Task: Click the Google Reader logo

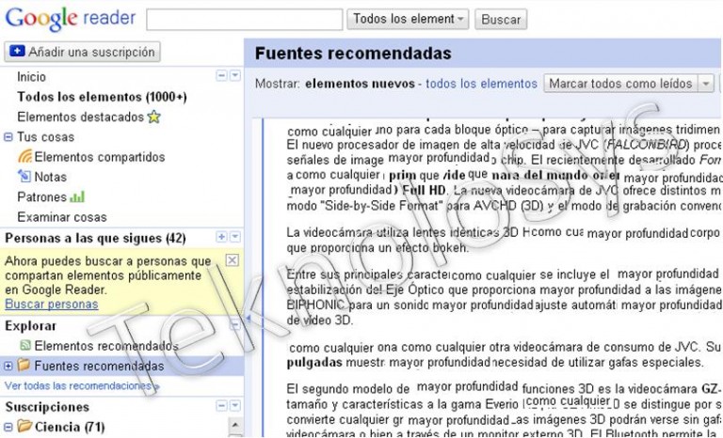Action: coord(71,19)
